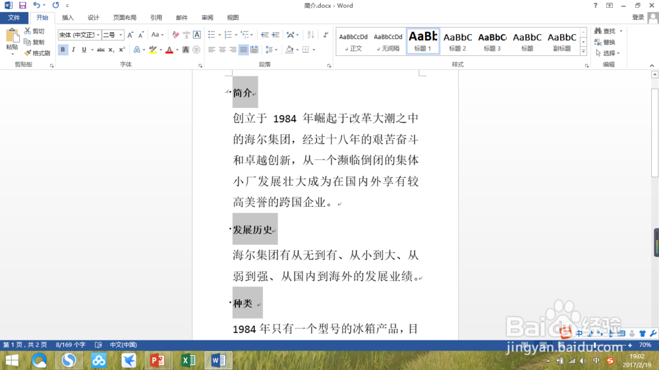The image size is (659, 370).
Task: Cut selection with 剪切
Action: pos(34,31)
